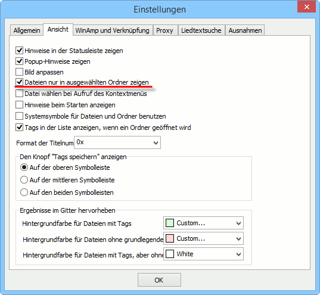Click the pink color swatch

click(x=170, y=238)
